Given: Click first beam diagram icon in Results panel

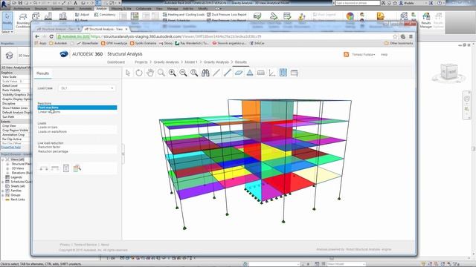Looking at the screenshot, I should (44, 168).
